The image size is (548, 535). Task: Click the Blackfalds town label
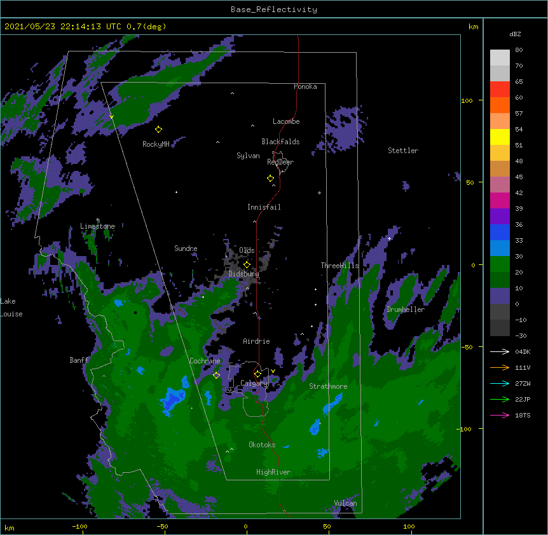coord(280,142)
